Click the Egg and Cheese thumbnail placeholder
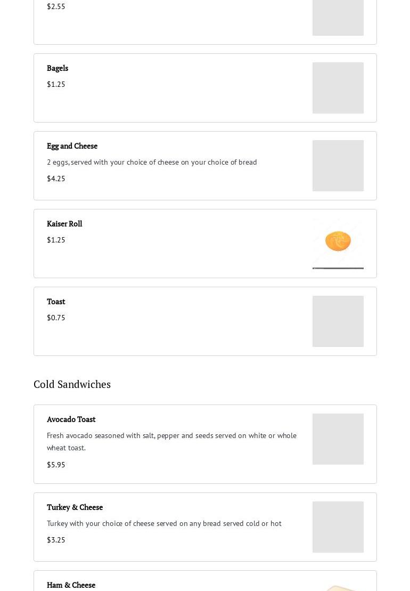This screenshot has width=410, height=591. (338, 166)
